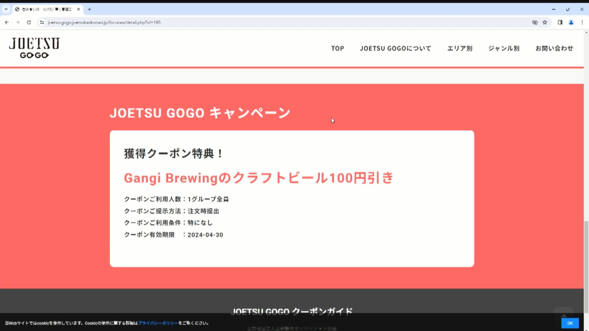Image resolution: width=589 pixels, height=331 pixels.
Task: Click the page vertical scrollbar thumb
Action: tap(586, 267)
